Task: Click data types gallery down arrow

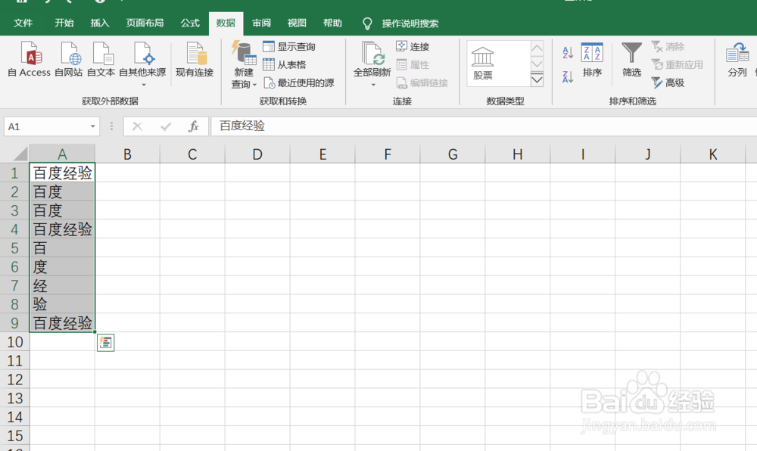Action: tap(537, 64)
